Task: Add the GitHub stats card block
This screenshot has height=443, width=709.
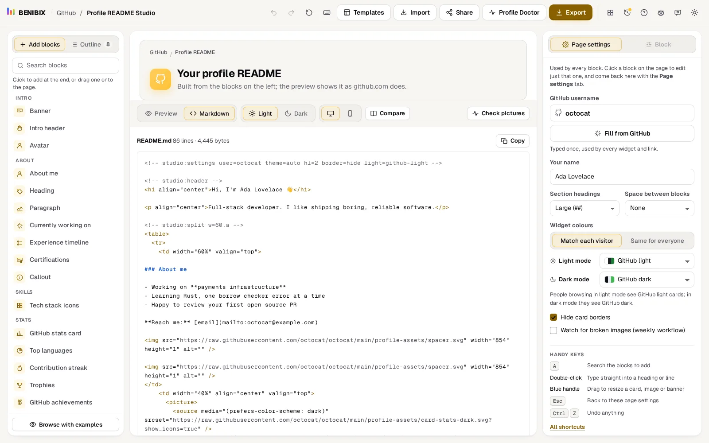Action: [x=66, y=333]
